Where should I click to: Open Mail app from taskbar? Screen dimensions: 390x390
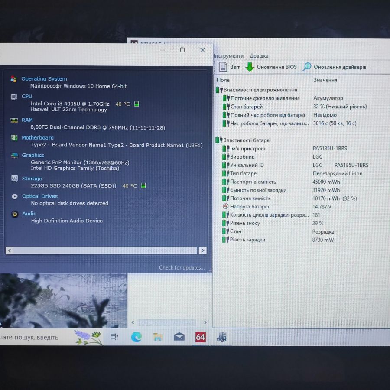click(179, 337)
